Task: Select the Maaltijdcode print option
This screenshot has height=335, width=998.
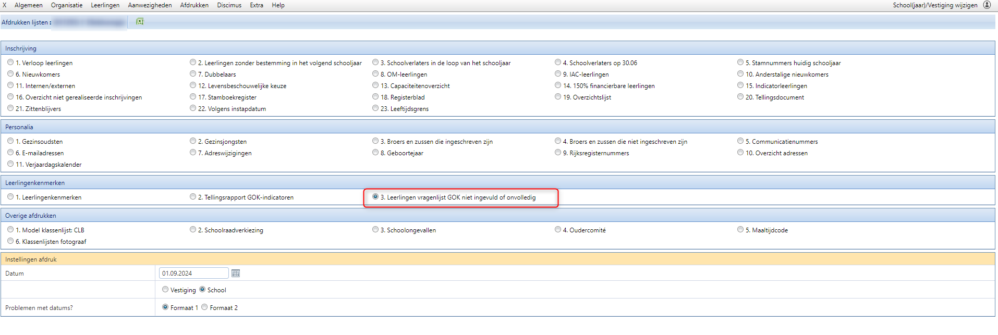Action: pos(740,230)
